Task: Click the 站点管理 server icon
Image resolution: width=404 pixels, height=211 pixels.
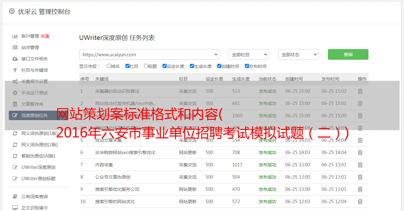Action: [x=15, y=47]
